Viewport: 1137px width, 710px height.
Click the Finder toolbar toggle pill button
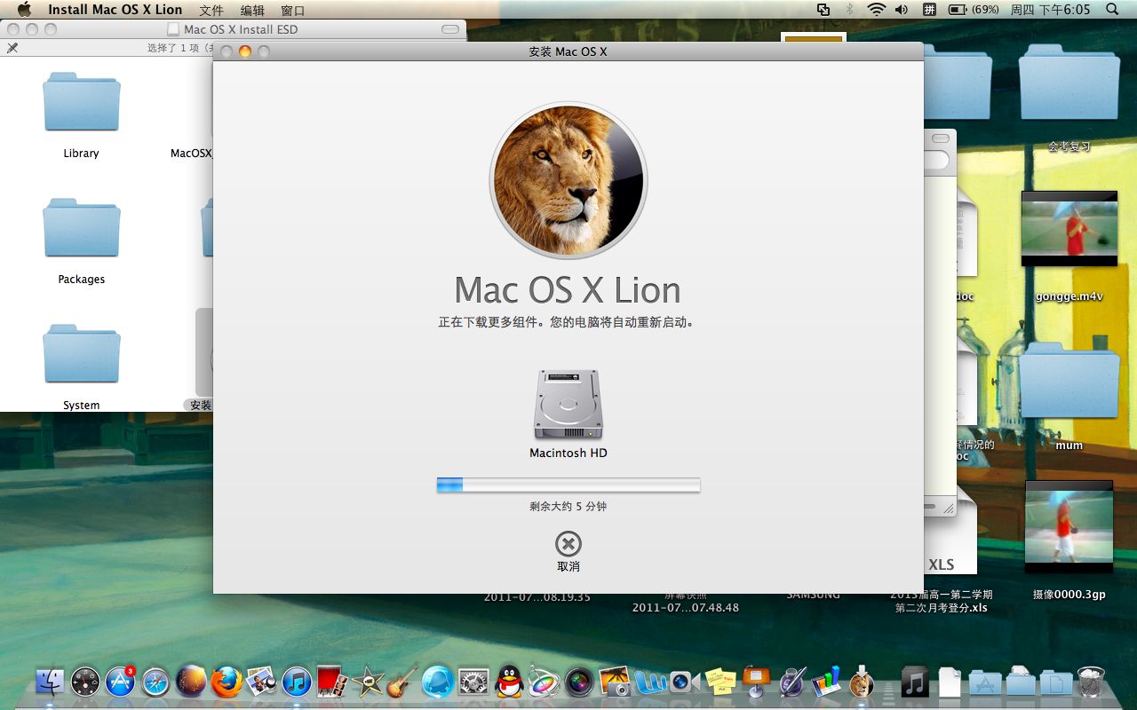[x=450, y=29]
